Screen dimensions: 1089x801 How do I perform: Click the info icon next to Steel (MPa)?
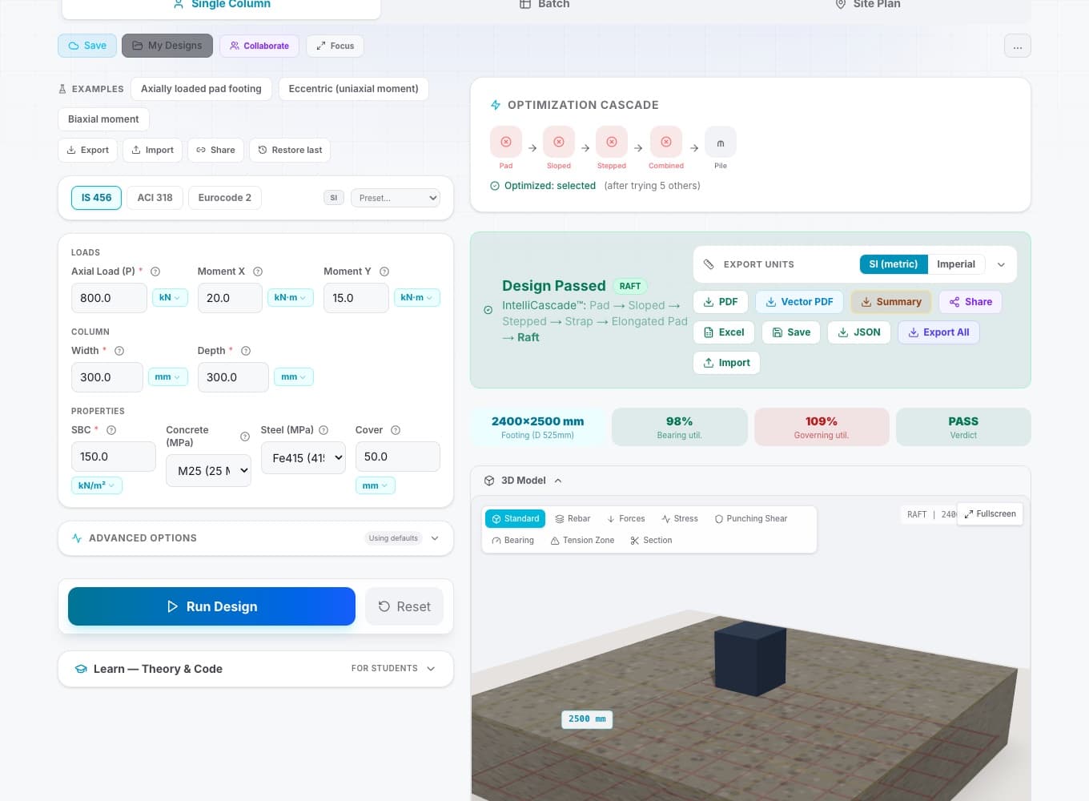tap(323, 430)
